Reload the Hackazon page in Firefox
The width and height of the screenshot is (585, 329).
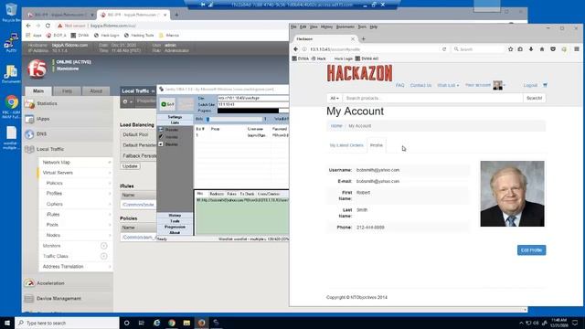[x=444, y=49]
